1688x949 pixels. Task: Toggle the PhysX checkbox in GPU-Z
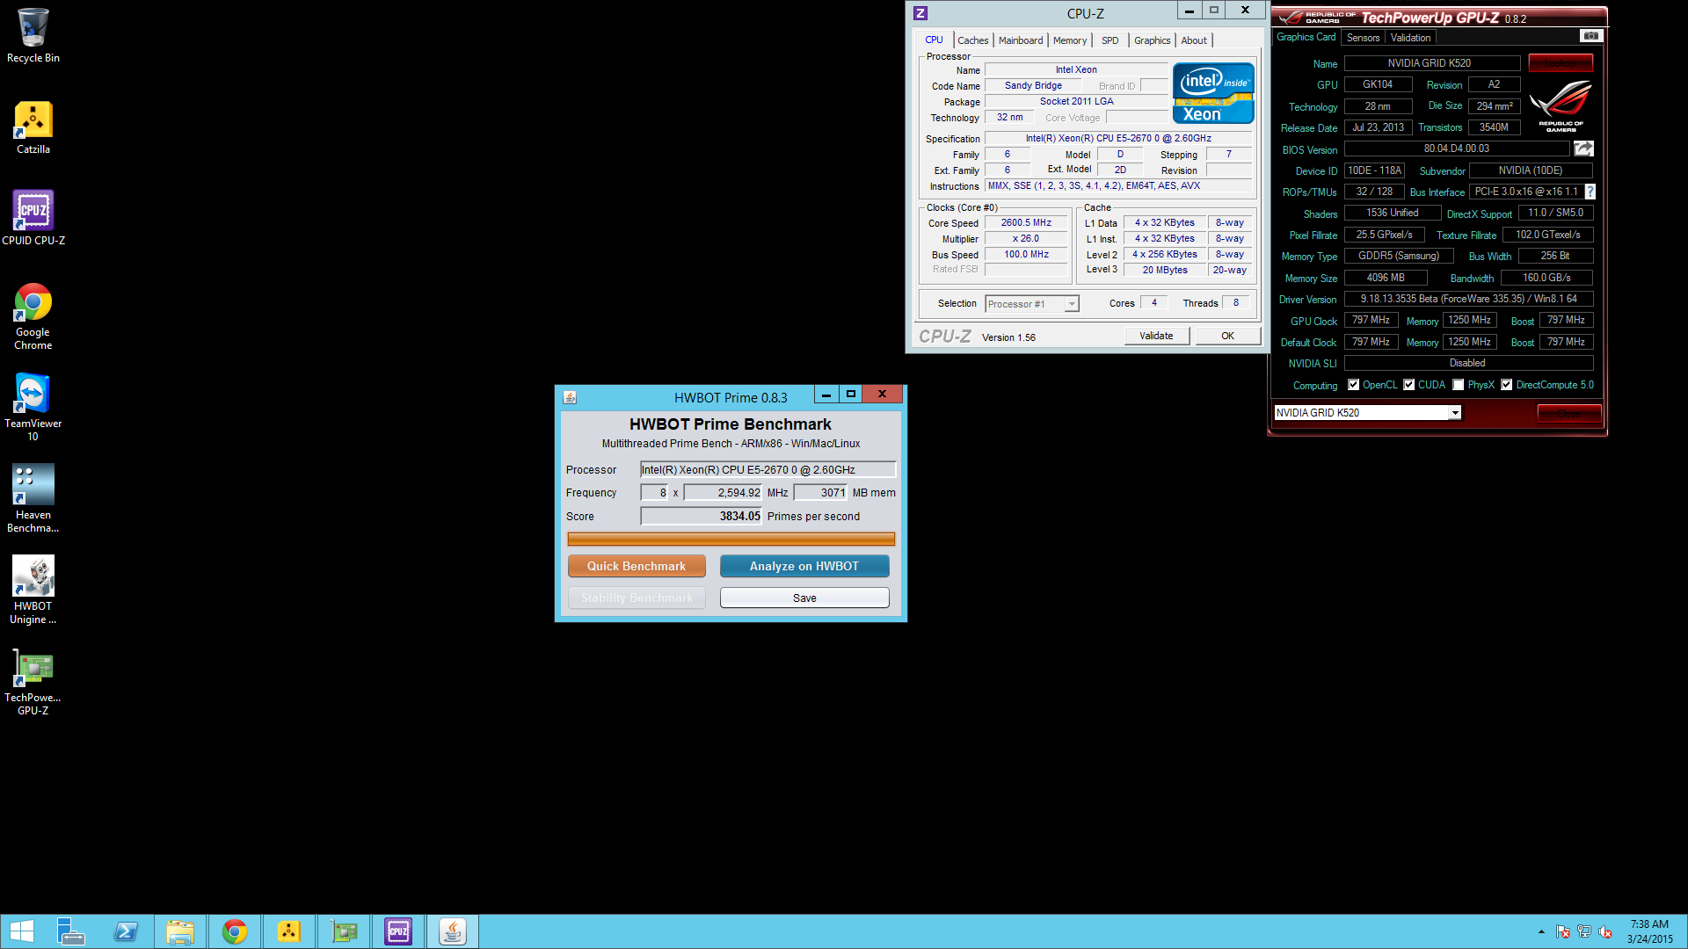pyautogui.click(x=1459, y=385)
